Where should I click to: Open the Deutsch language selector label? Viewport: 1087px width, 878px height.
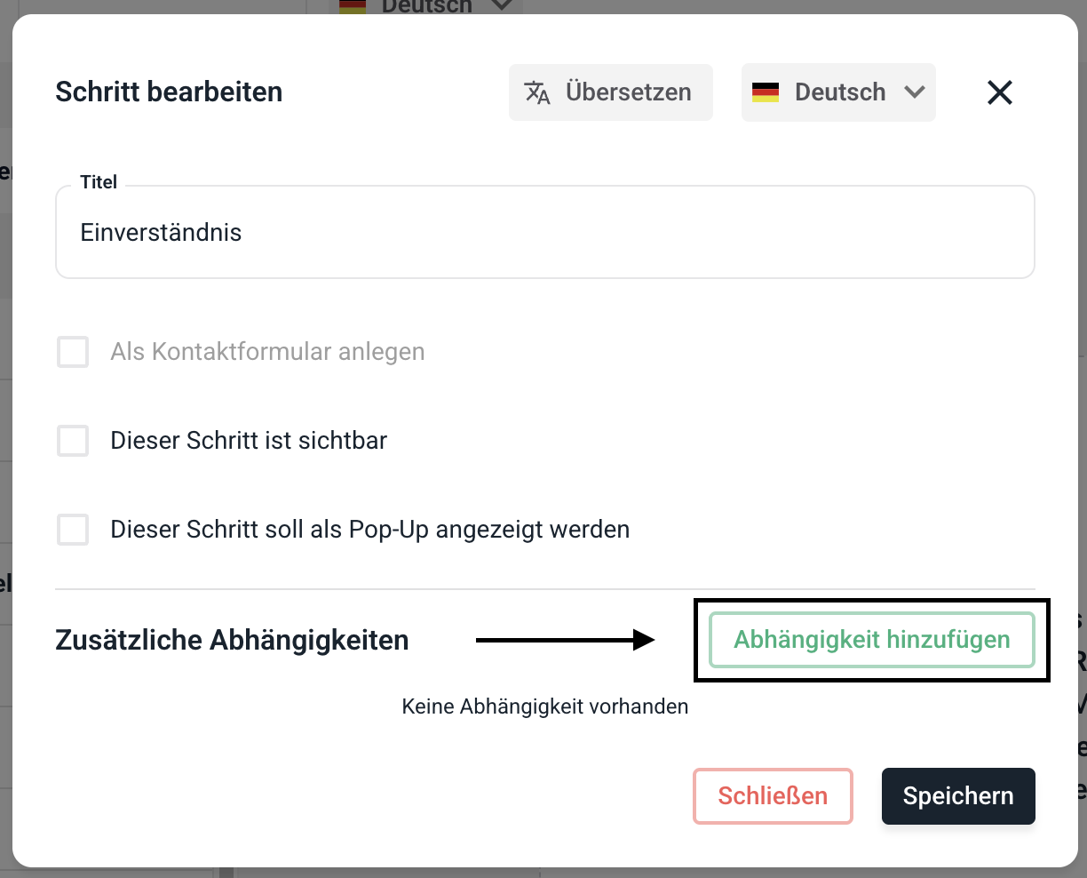coord(840,92)
